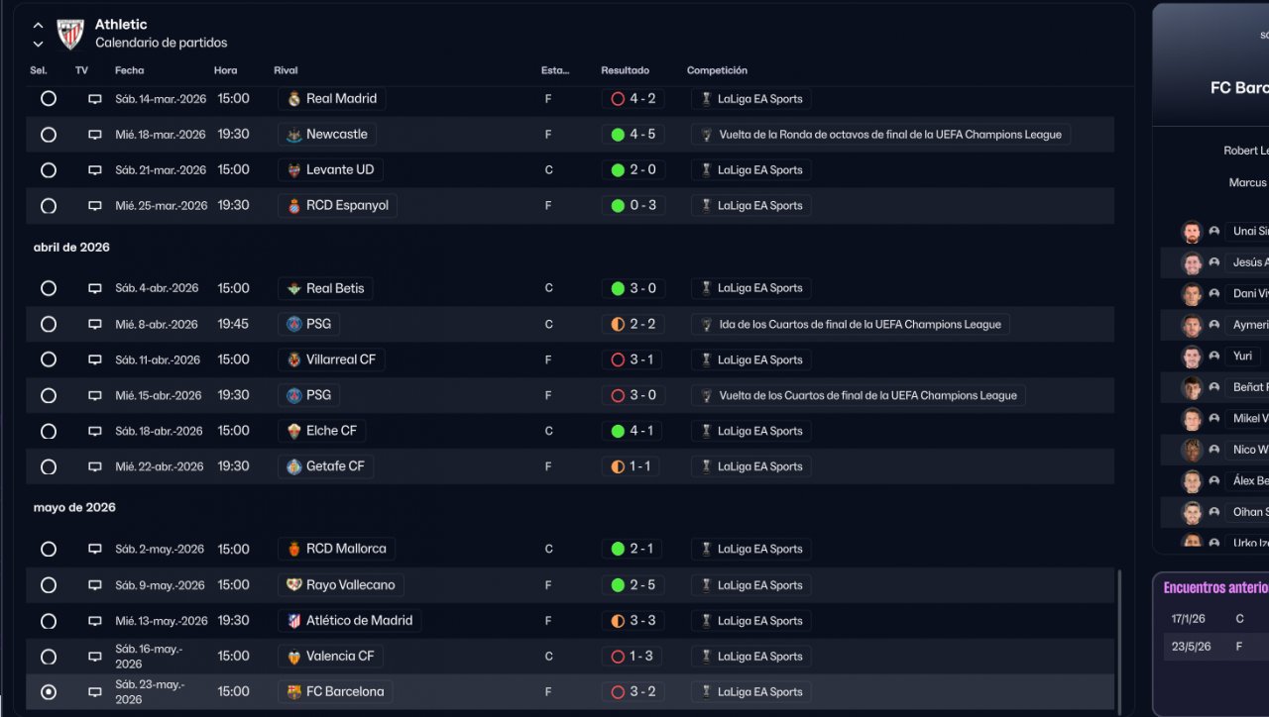The image size is (1269, 717).
Task: Select the radio button for Real Betis match
Action: click(x=49, y=288)
